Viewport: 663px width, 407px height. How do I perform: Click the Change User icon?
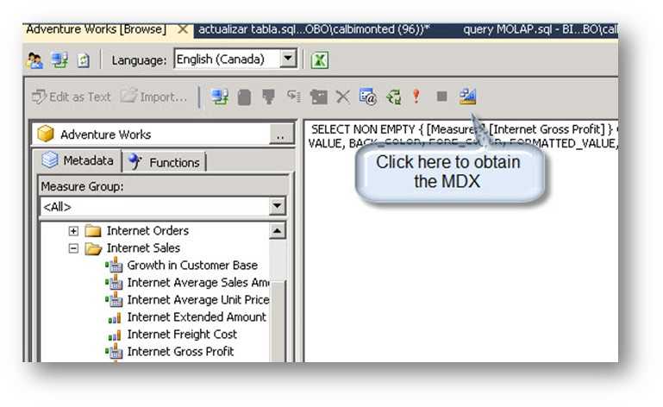(34, 60)
